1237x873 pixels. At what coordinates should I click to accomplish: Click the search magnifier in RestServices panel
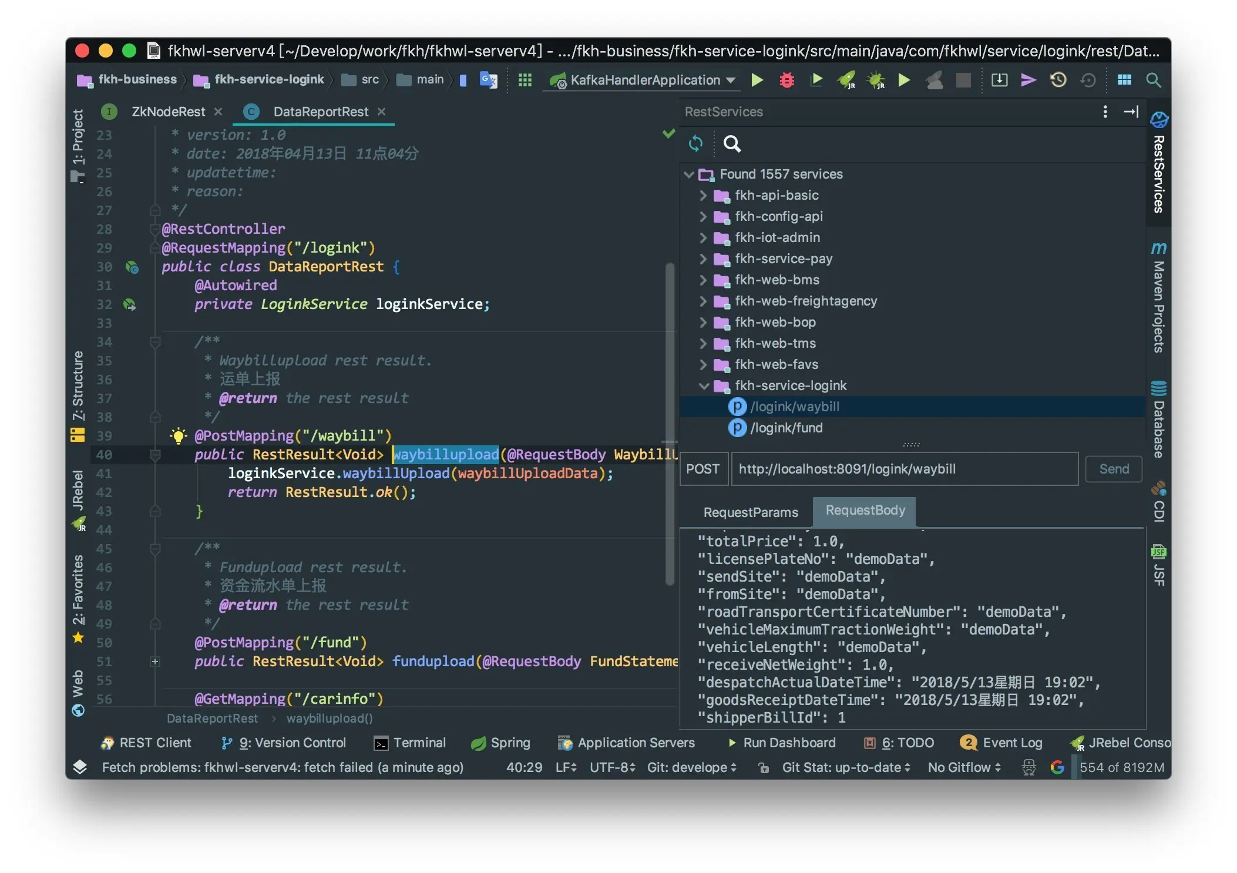[x=732, y=143]
